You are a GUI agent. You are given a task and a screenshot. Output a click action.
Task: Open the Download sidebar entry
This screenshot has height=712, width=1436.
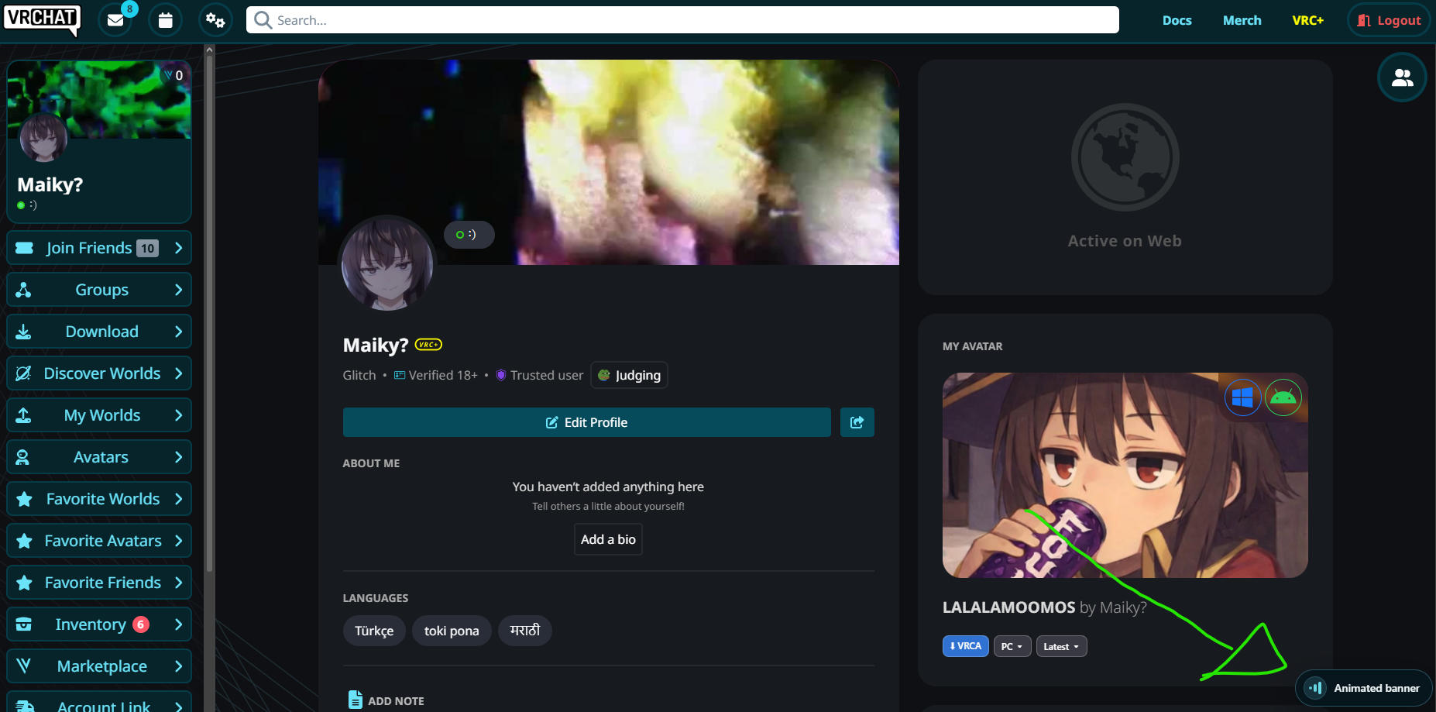99,332
